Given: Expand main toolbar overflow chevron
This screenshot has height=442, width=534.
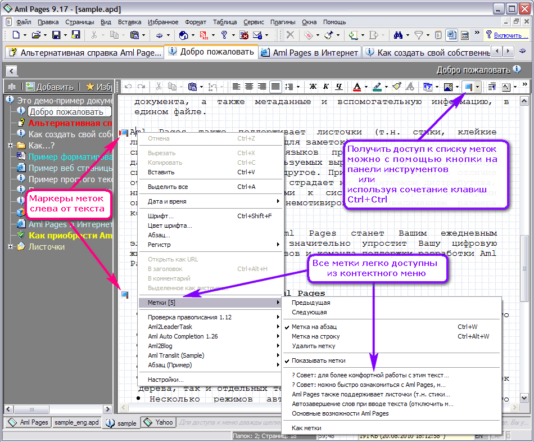Looking at the screenshot, I should [x=477, y=33].
